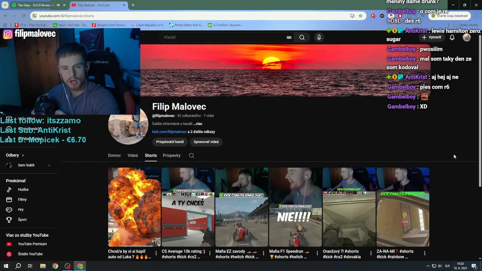Select the Shorts channel tab
Viewport: 482px width, 271px height.
151,155
